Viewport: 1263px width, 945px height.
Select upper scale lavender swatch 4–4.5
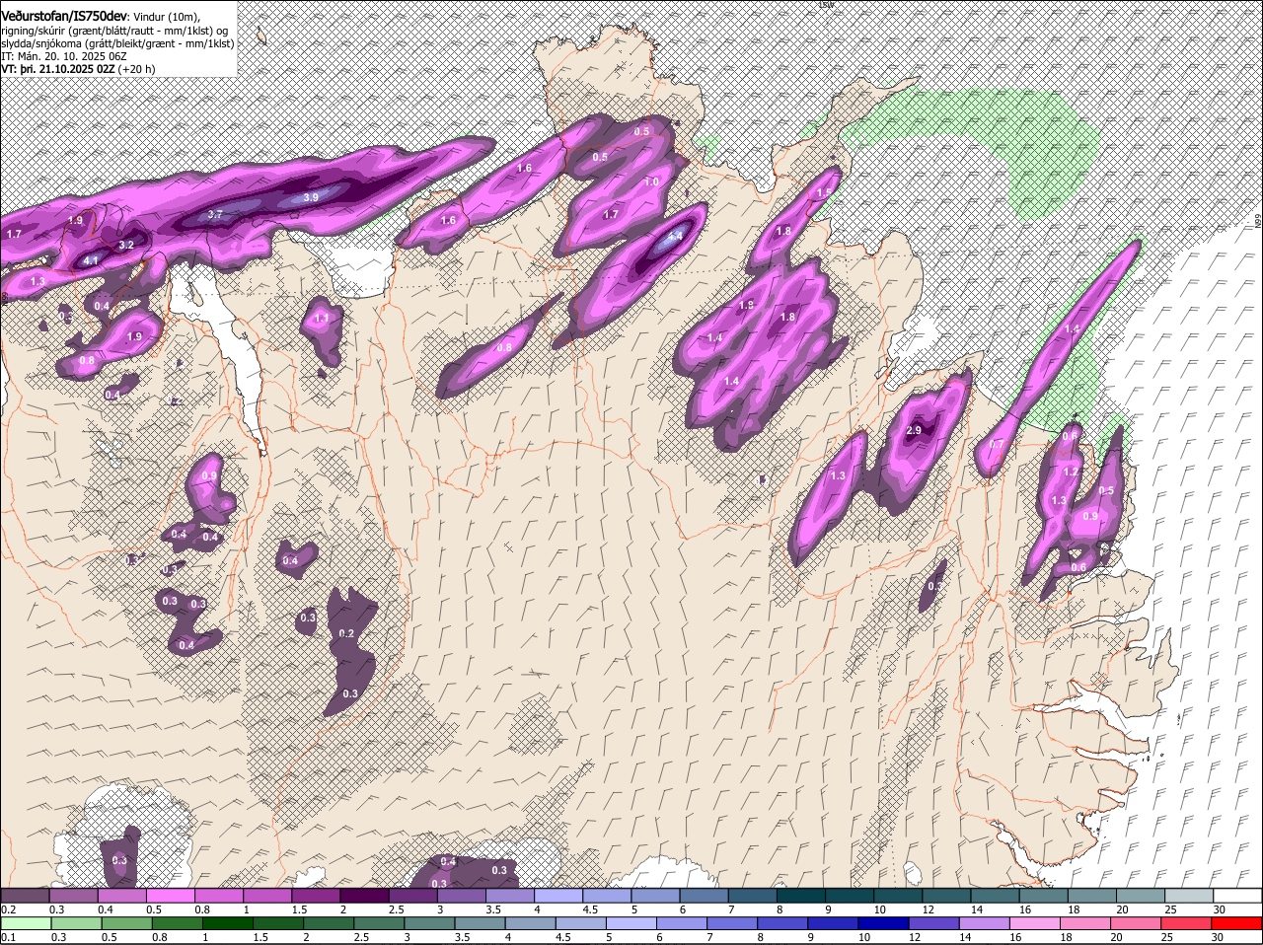pos(558,895)
